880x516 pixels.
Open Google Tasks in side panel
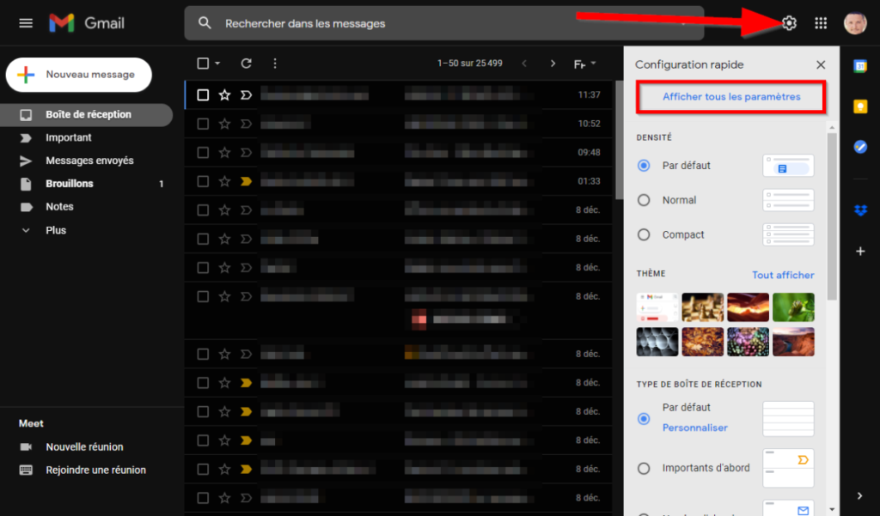859,147
